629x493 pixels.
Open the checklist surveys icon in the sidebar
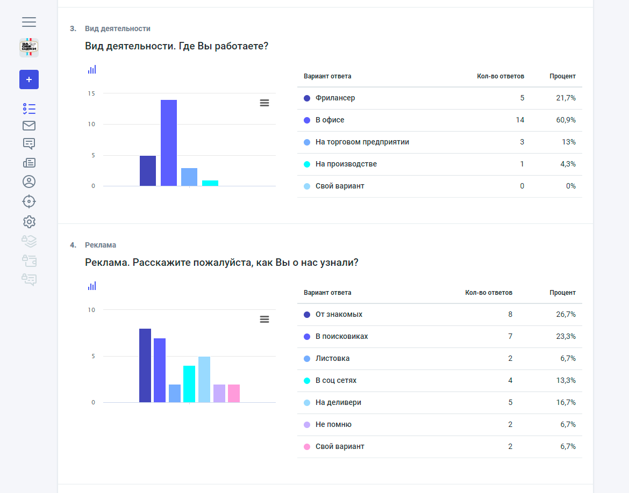point(29,108)
